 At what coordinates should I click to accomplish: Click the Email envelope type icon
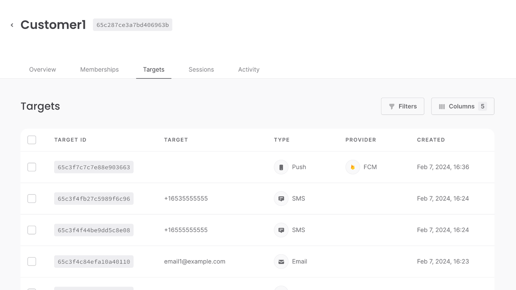281,262
